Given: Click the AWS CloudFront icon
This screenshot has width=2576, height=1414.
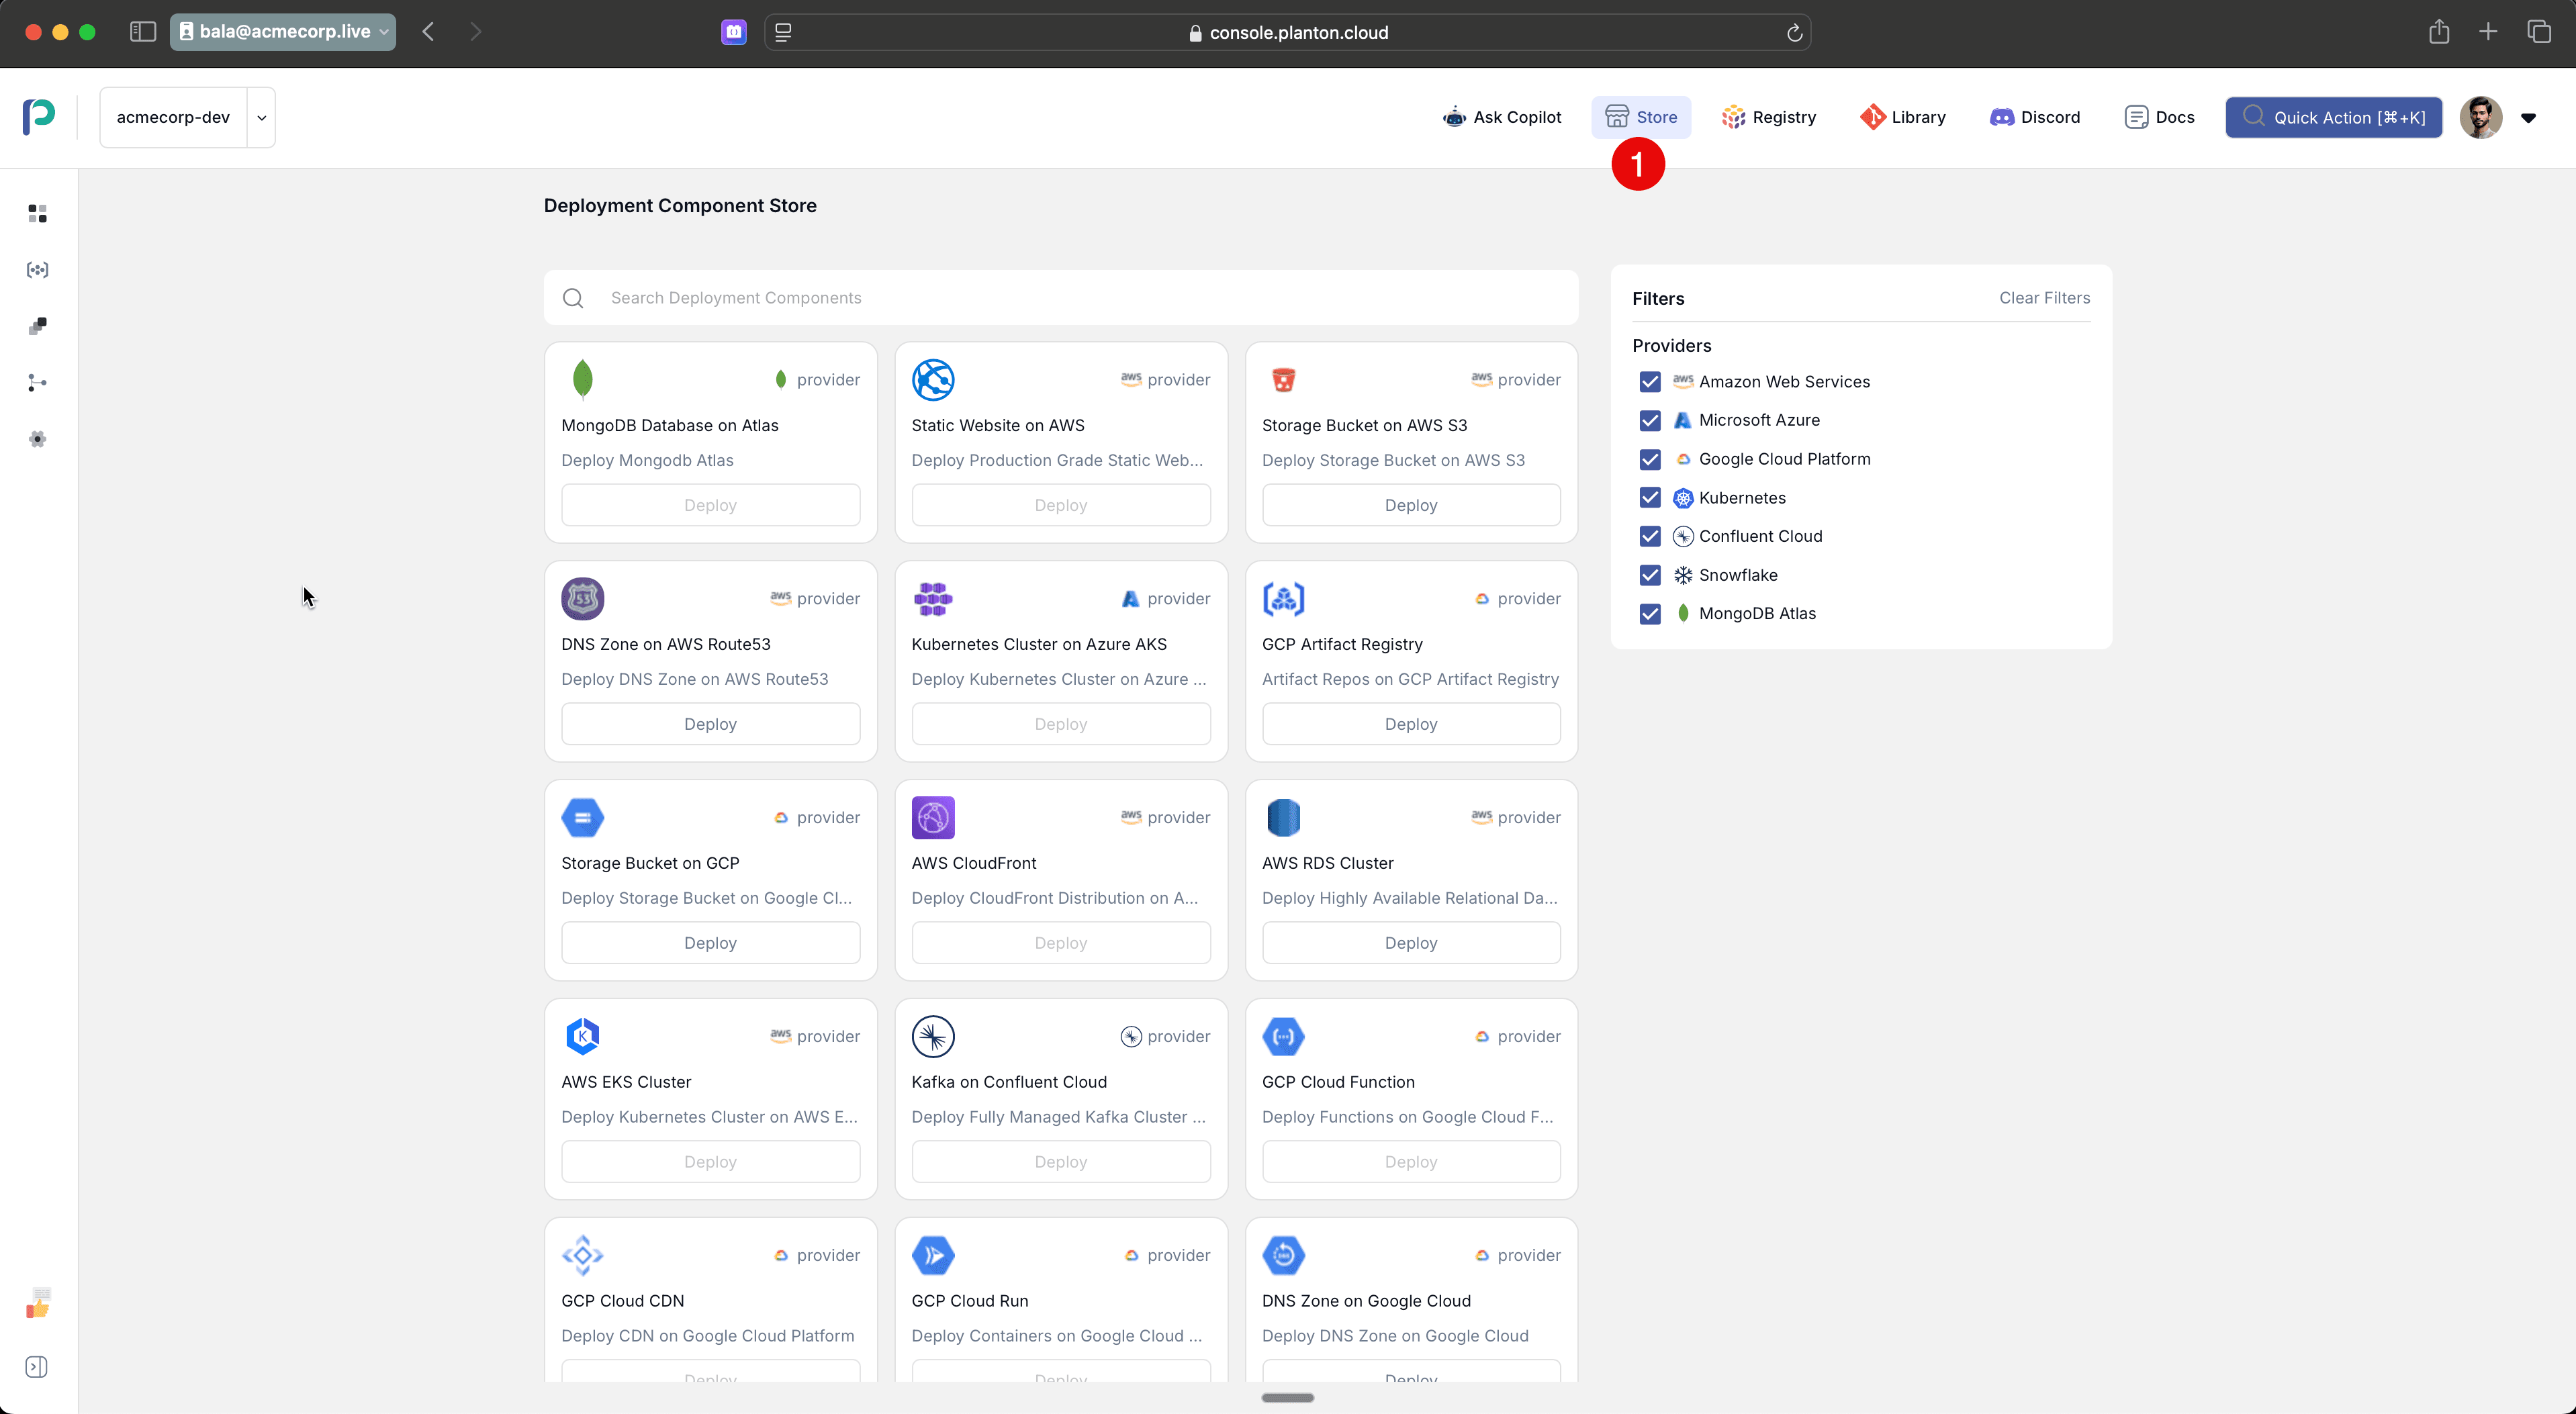Looking at the screenshot, I should pos(933,817).
